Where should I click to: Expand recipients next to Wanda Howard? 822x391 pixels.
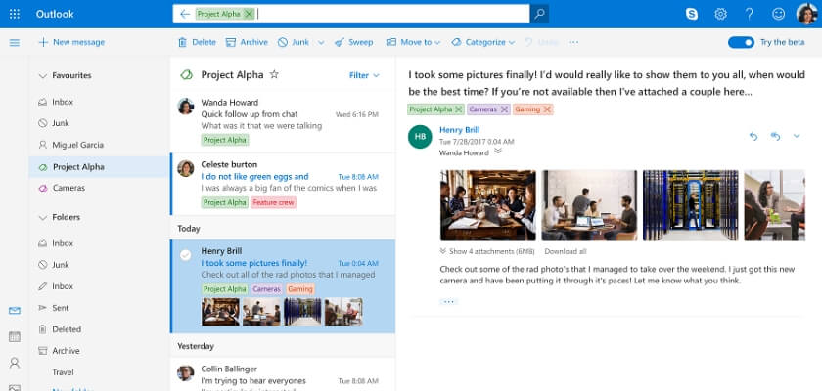[x=498, y=152]
